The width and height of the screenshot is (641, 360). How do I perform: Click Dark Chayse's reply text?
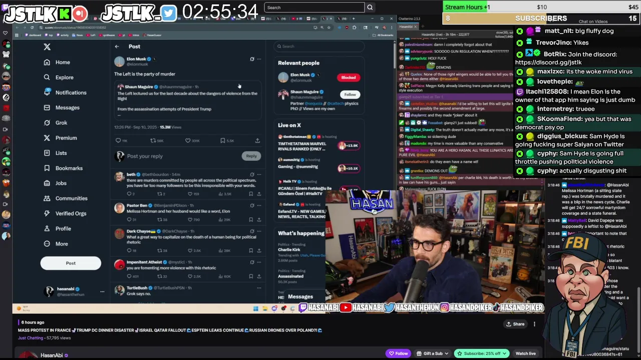tap(191, 239)
